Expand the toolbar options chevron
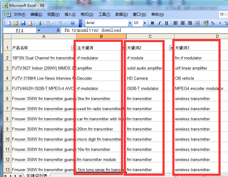Viewport: 228px width, 177px height. [x=80, y=23]
